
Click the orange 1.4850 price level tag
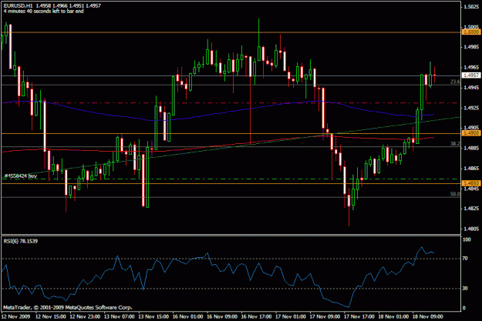coord(471,183)
